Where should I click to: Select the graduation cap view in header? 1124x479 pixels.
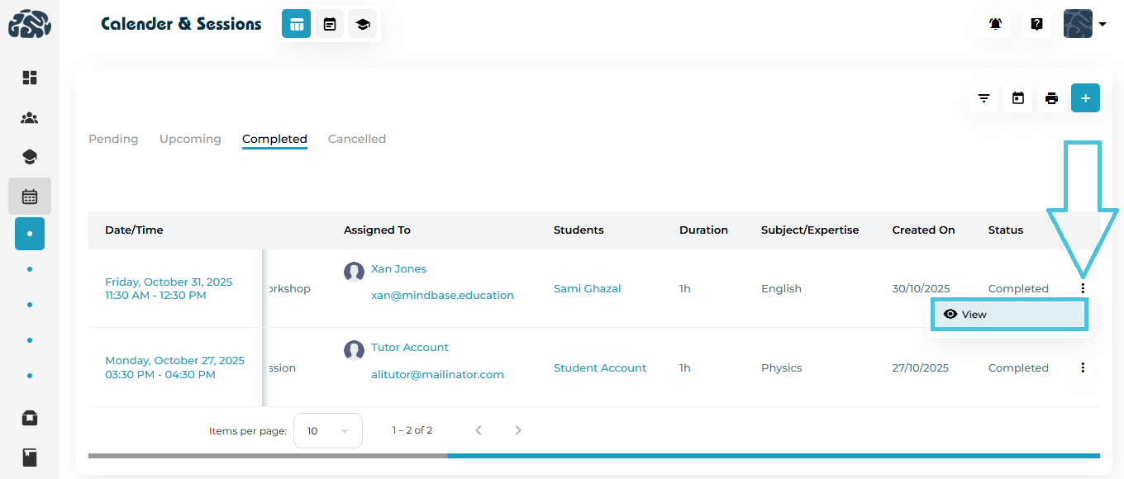click(362, 25)
